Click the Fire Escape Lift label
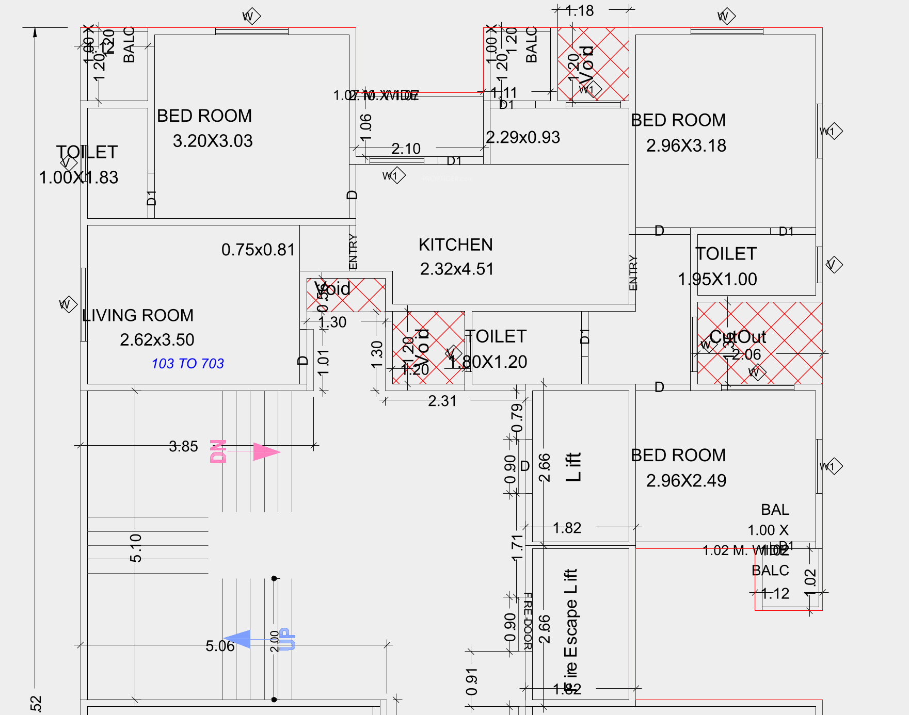This screenshot has height=715, width=909. 570,624
